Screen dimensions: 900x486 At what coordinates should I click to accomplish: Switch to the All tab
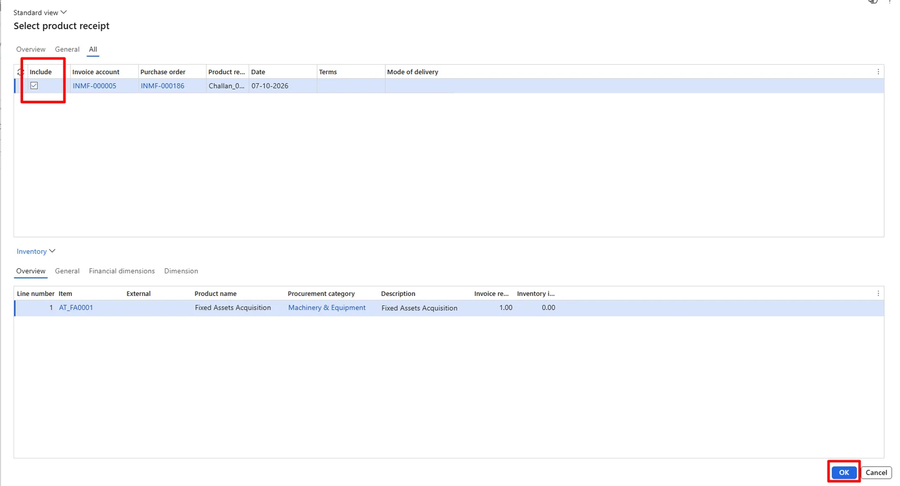pyautogui.click(x=93, y=49)
